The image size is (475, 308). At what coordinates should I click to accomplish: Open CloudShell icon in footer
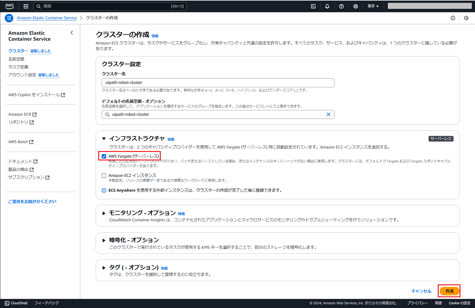click(7, 303)
